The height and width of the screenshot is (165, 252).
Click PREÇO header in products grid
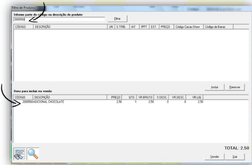[x=167, y=27]
